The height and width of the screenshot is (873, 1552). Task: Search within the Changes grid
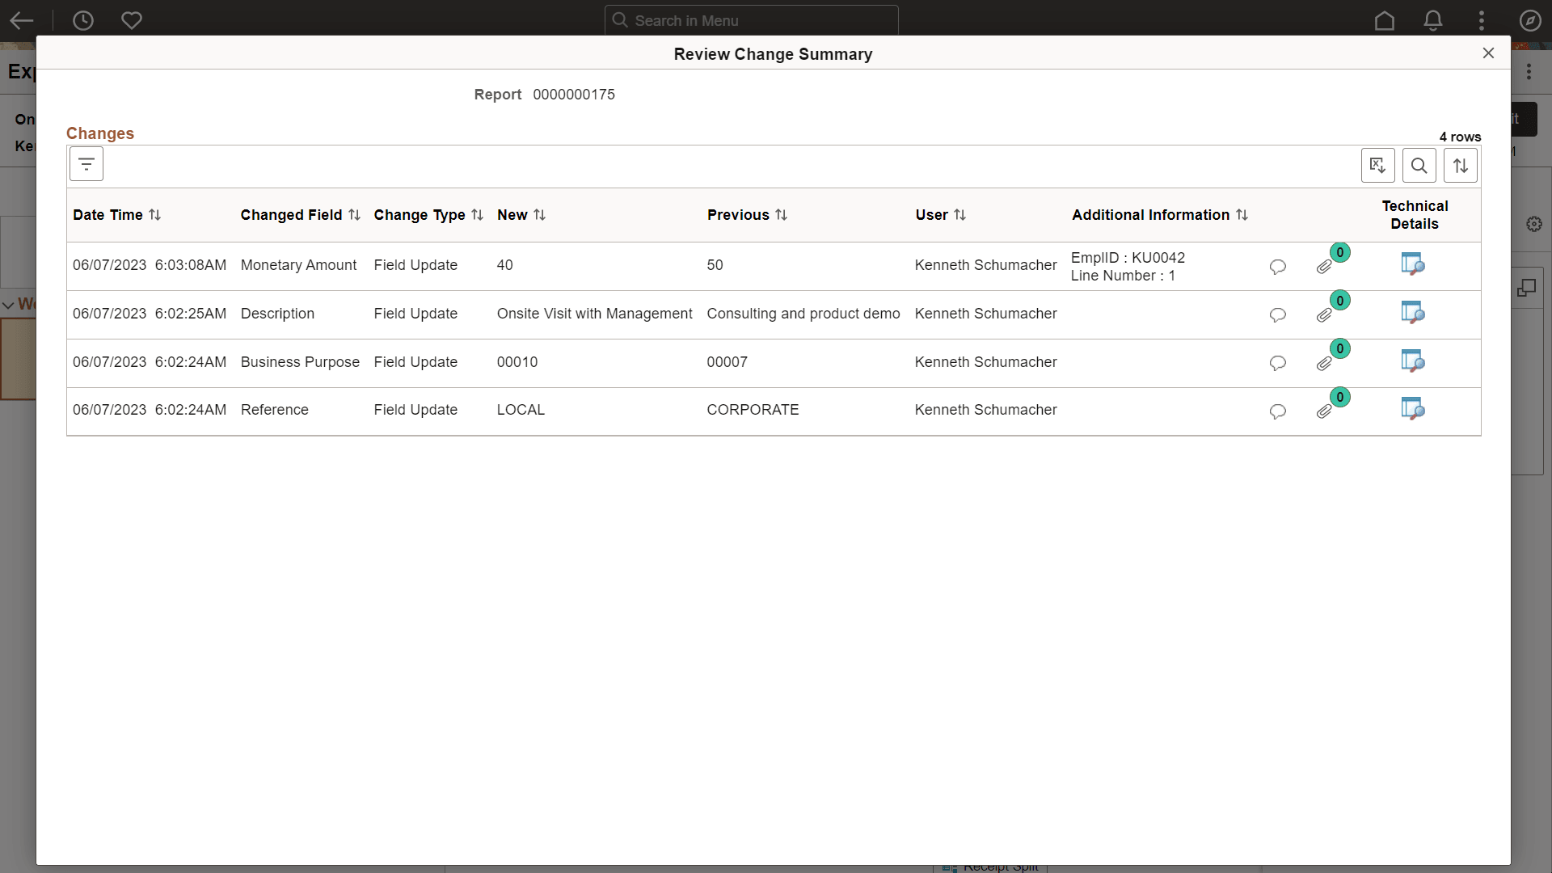tap(1419, 165)
